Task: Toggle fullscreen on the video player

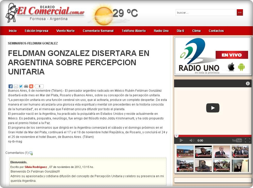Action: pos(247,140)
